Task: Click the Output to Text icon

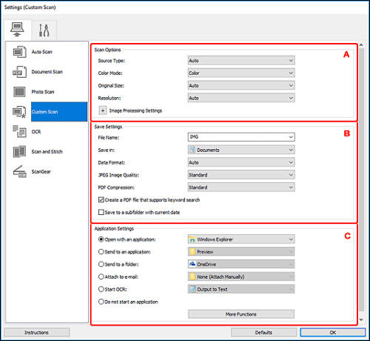Action: (x=192, y=289)
